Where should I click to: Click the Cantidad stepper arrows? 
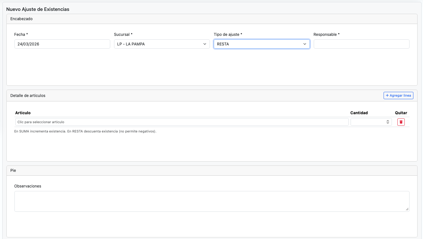point(388,122)
